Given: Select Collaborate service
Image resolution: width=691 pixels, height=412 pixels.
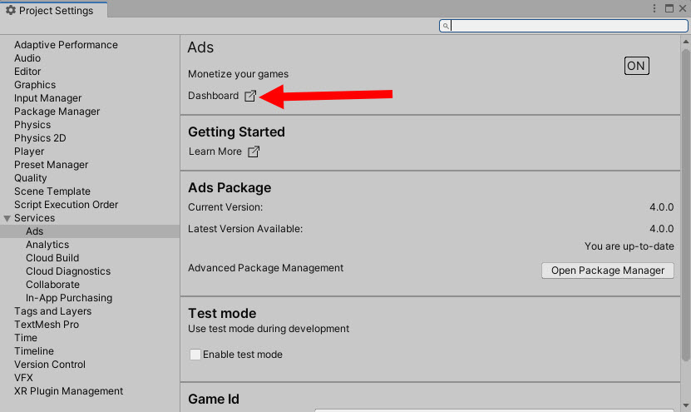Looking at the screenshot, I should coord(52,285).
